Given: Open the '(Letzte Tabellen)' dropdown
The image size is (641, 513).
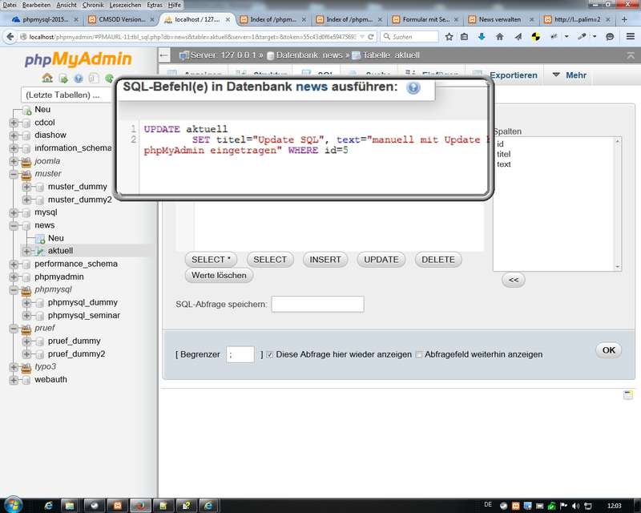Looking at the screenshot, I should point(67,95).
